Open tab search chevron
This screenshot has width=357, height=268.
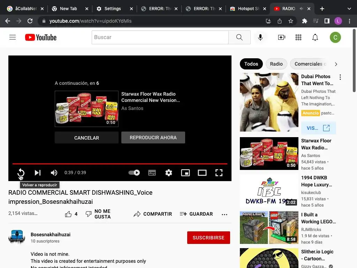[349, 9]
